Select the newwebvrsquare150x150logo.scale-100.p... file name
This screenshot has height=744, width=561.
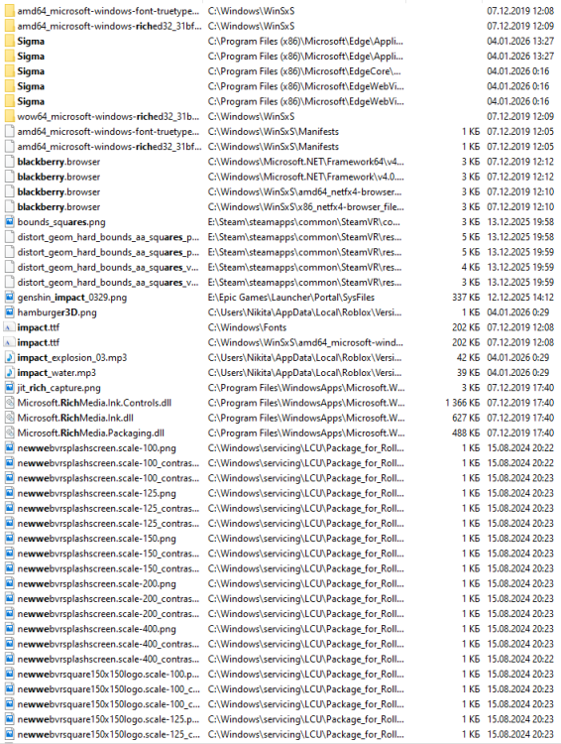tap(108, 675)
